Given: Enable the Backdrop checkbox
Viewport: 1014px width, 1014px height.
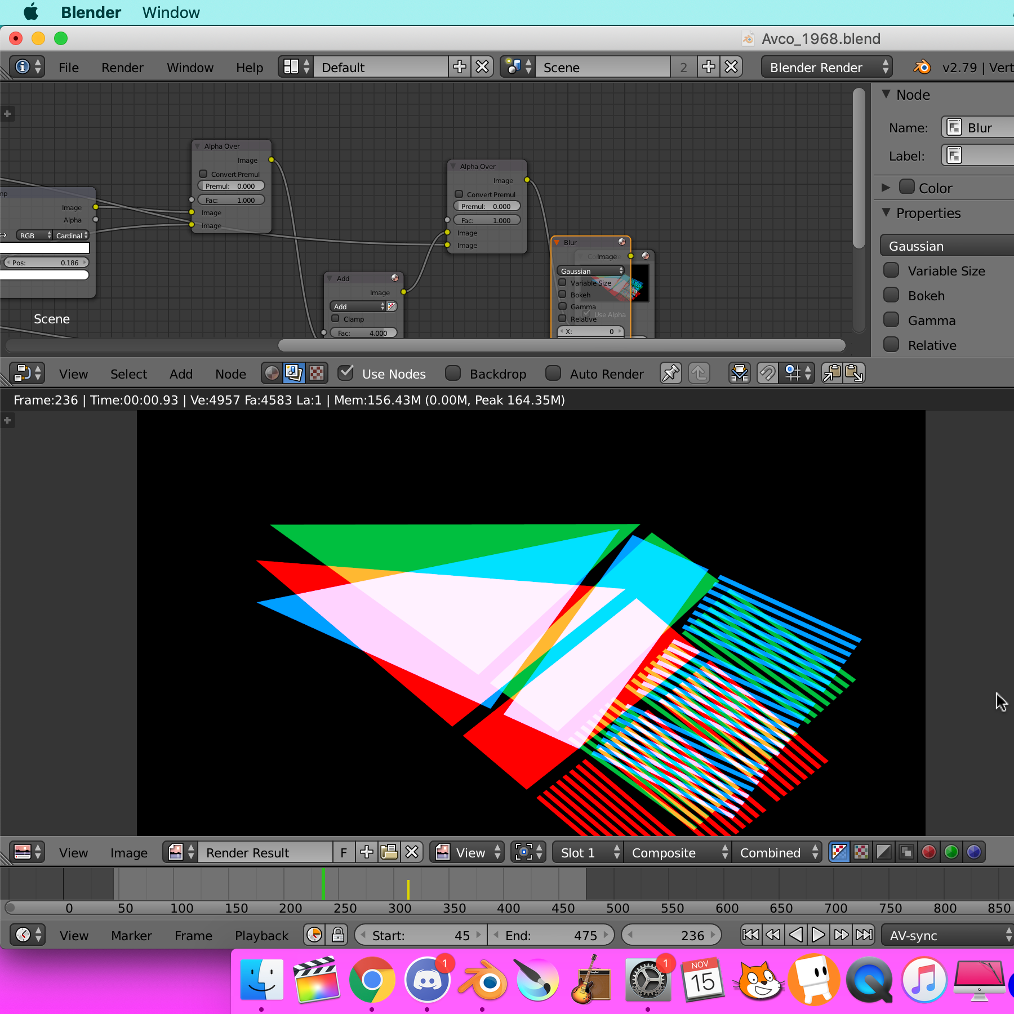Looking at the screenshot, I should (453, 373).
